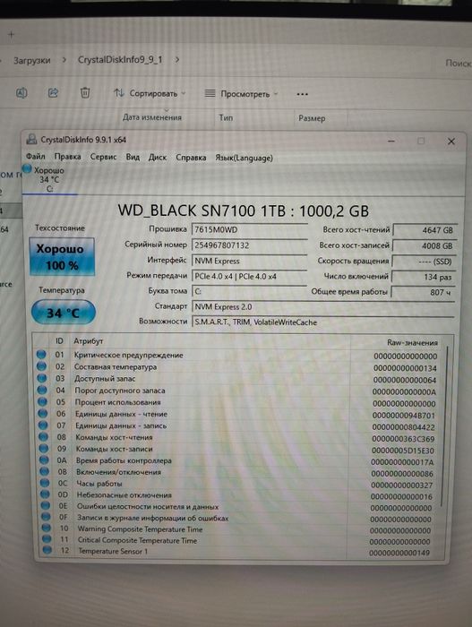472x627 pixels.
Task: Click the Атрибут column header
Action: [x=89, y=341]
